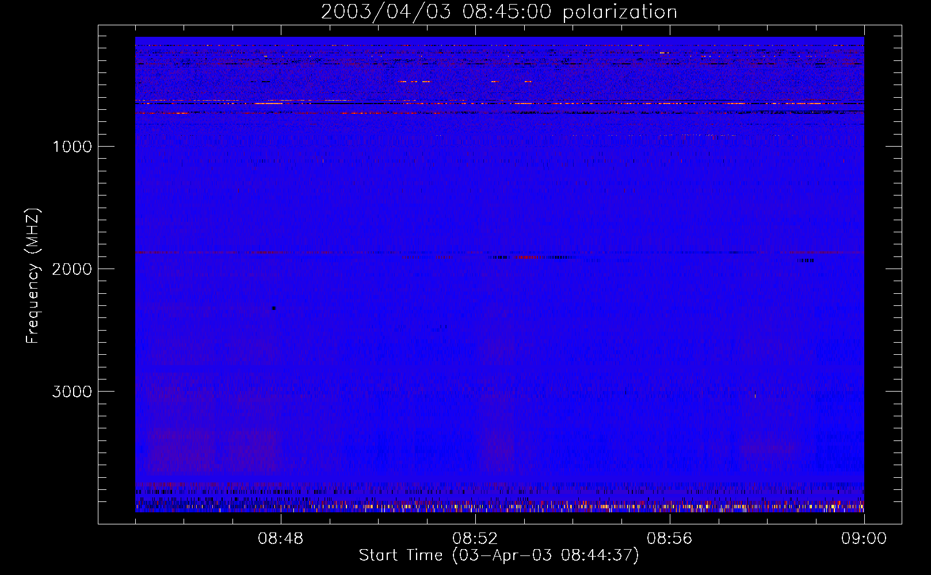Click the 08:52 time axis label
Image resolution: width=931 pixels, height=575 pixels.
(x=475, y=539)
